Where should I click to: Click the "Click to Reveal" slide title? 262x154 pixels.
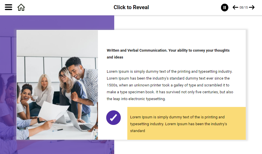pos(131,7)
